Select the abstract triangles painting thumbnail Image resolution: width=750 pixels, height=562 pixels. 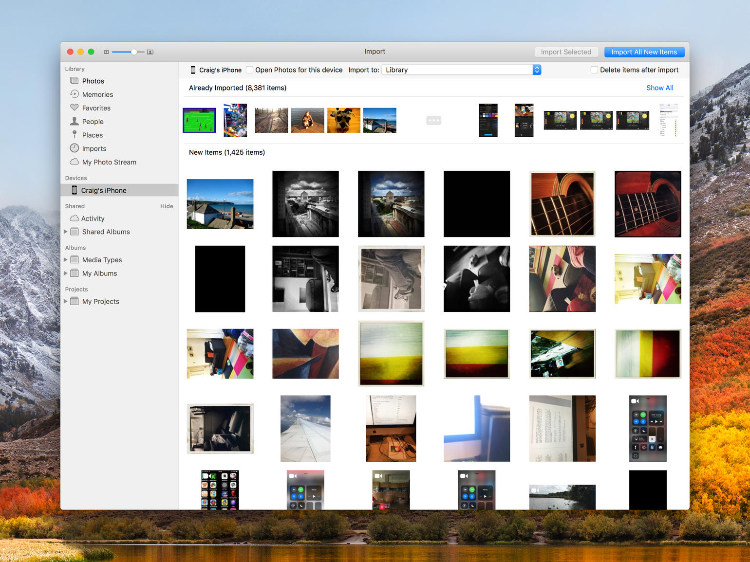pyautogui.click(x=305, y=354)
